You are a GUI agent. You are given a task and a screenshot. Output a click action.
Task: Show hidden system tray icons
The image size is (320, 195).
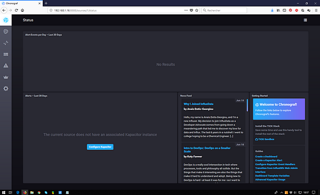coord(282,192)
